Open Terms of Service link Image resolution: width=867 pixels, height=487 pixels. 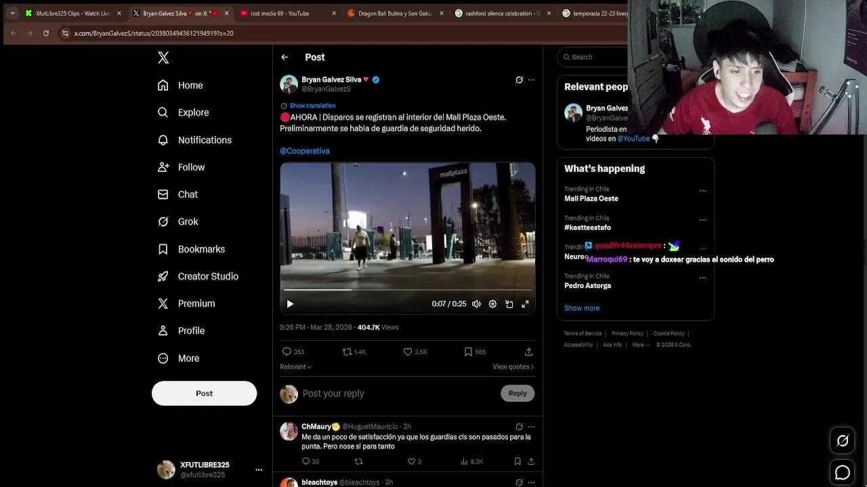pos(583,333)
